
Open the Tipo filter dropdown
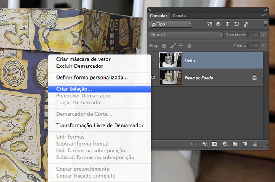[170, 24]
